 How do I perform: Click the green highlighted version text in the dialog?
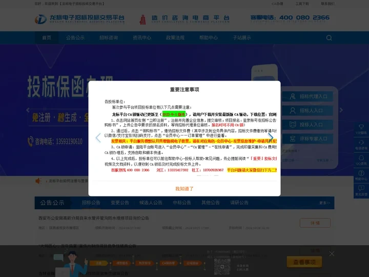pyautogui.click(x=174, y=114)
